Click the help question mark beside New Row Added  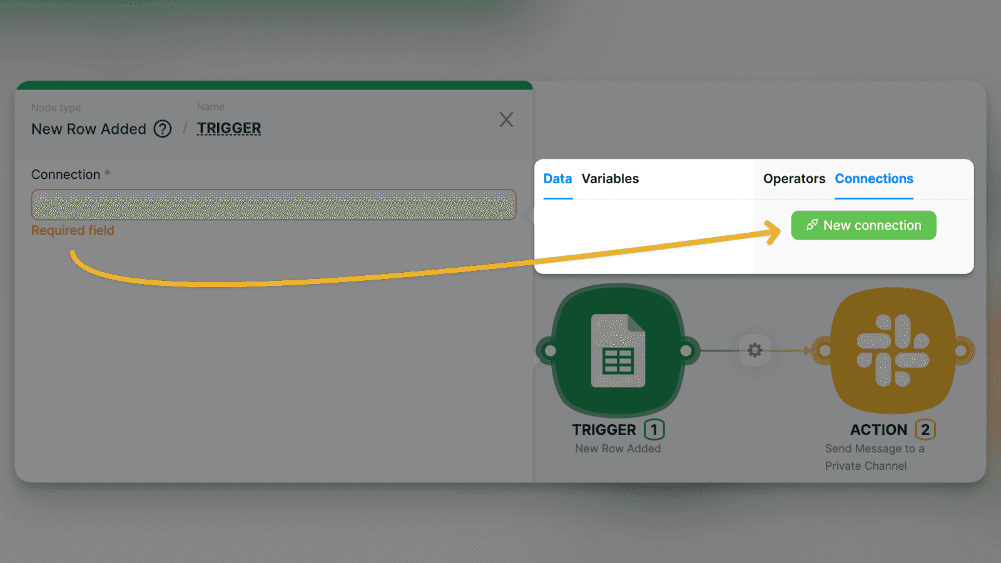click(163, 129)
